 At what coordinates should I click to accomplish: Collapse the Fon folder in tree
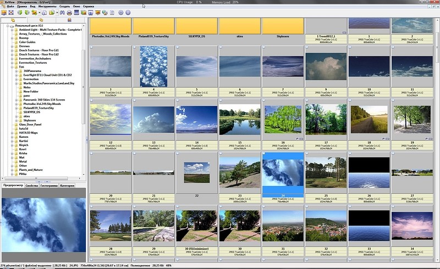13,66
